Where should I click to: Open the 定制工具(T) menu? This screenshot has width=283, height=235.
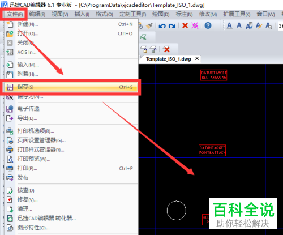coord(132,14)
